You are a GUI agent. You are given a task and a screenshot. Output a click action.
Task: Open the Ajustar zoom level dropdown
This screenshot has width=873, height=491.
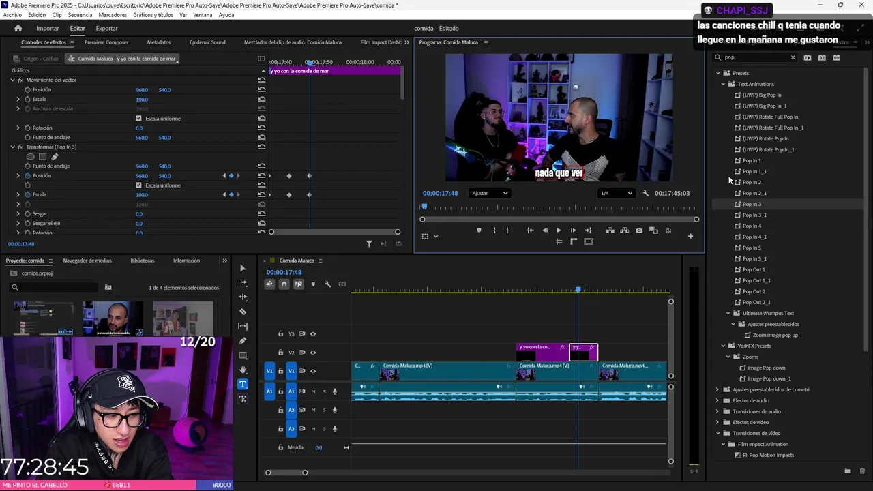tap(490, 193)
